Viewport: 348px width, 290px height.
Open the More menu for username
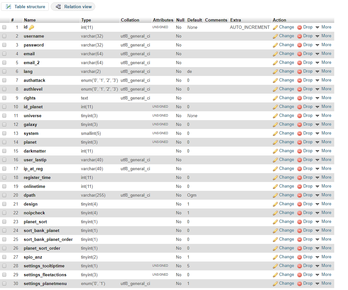coord(323,36)
